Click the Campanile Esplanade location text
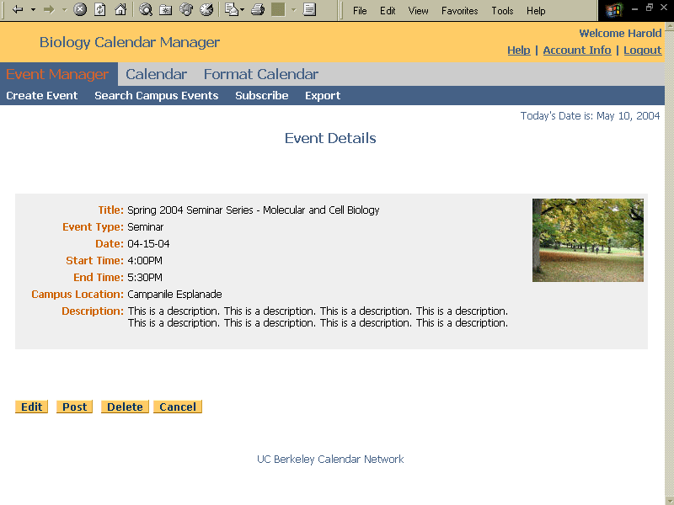674x505 pixels. coord(174,294)
